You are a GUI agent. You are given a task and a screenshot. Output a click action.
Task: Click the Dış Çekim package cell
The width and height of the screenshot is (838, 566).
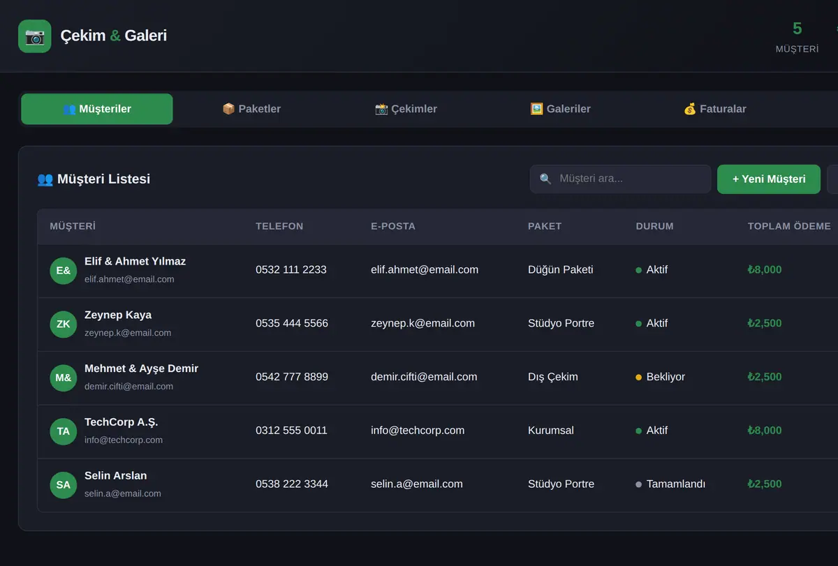click(x=553, y=377)
